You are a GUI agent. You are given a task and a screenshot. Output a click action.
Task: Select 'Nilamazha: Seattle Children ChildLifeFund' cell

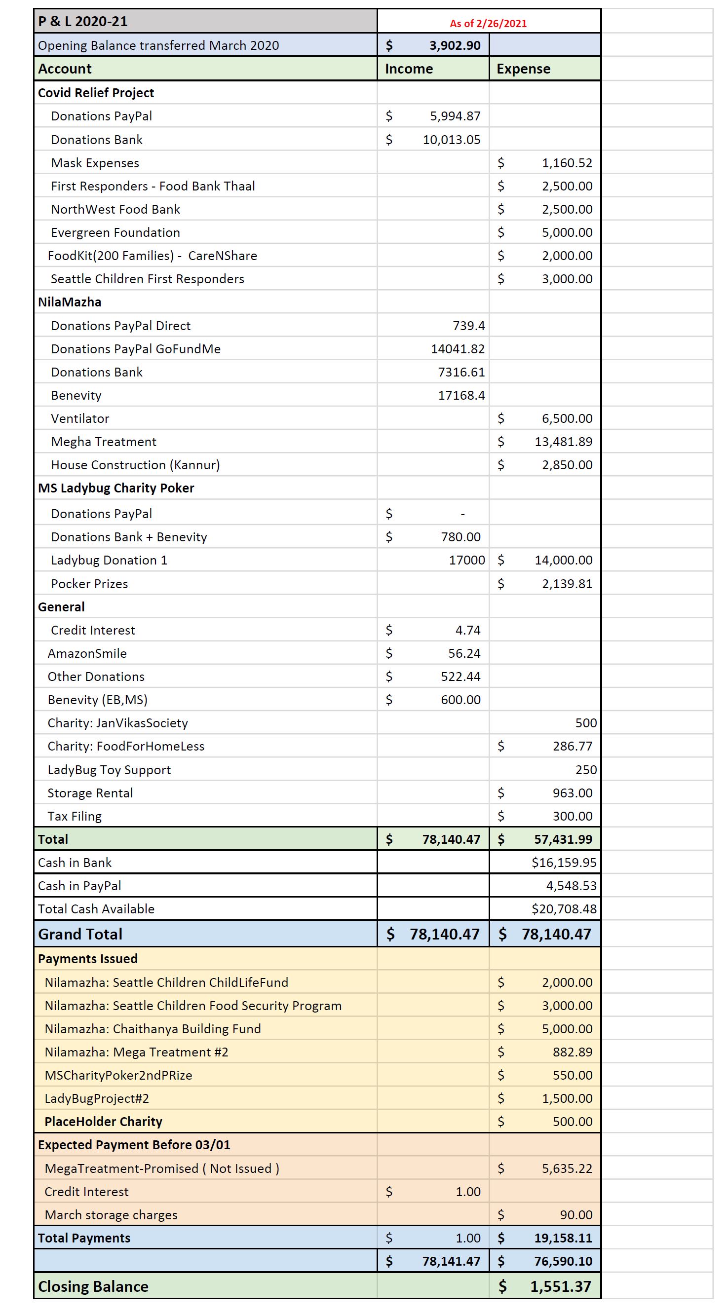205,982
